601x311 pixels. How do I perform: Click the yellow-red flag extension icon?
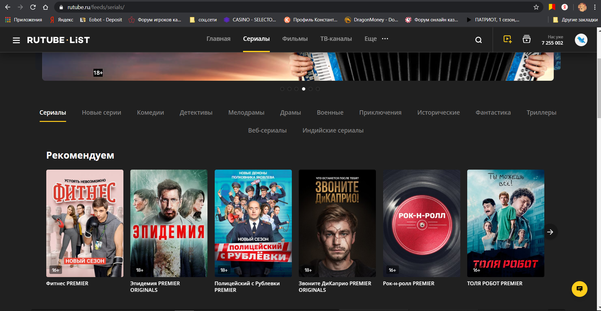(552, 7)
